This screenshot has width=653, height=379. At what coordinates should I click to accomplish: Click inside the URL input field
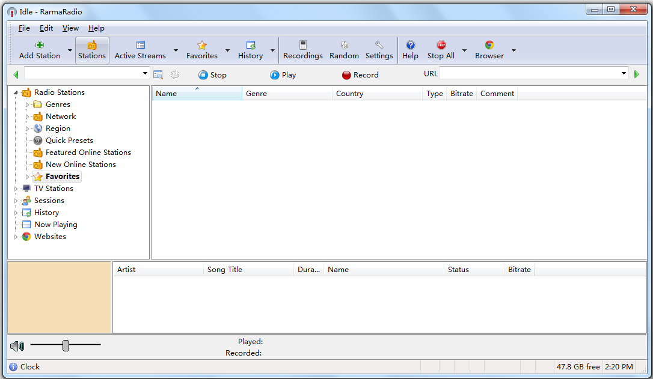(529, 73)
